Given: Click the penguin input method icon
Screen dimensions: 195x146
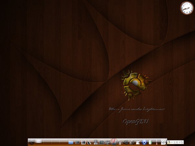Looking at the screenshot, I should point(169,142).
